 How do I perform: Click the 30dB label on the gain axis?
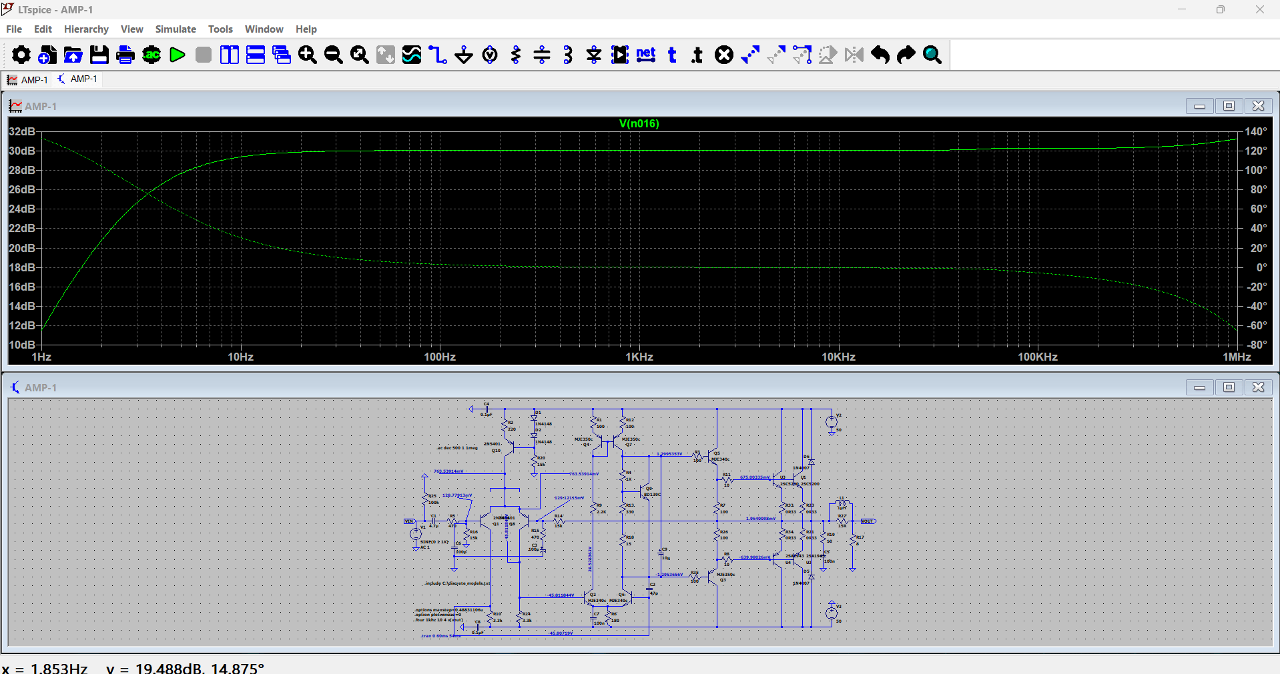(21, 151)
